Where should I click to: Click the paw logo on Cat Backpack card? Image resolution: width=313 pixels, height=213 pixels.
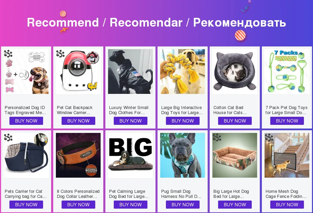(x=60, y=54)
